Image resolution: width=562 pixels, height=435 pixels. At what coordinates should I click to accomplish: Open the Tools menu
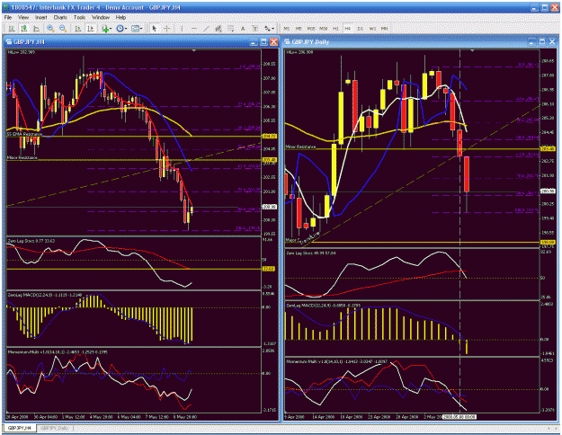pos(79,17)
